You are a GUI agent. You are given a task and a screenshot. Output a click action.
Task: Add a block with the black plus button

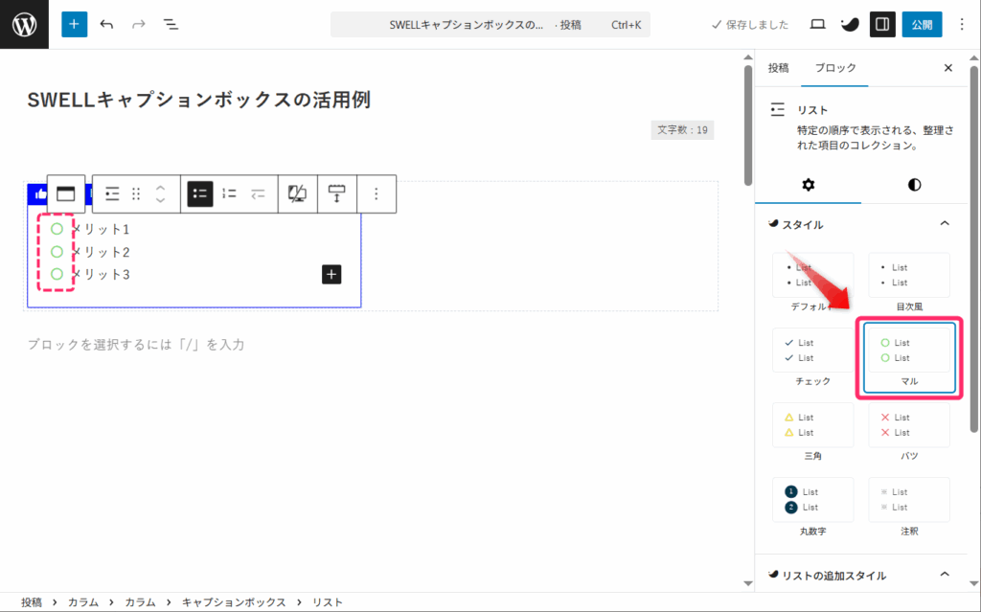(x=331, y=274)
